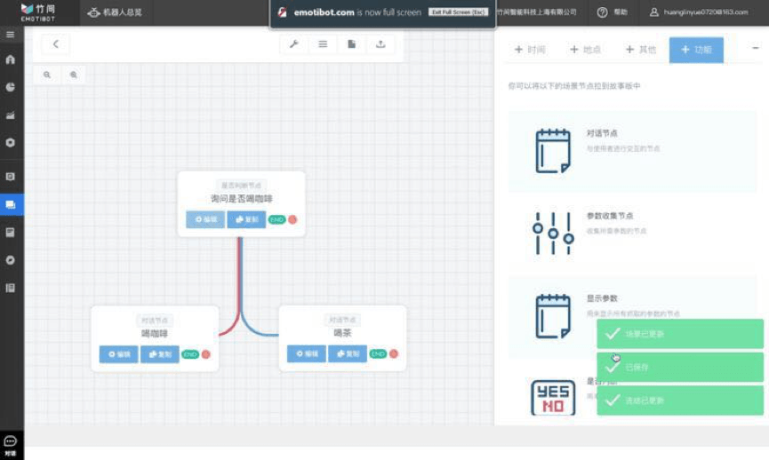Click the upload/export icon in toolbar
This screenshot has width=769, height=460.
pos(380,44)
